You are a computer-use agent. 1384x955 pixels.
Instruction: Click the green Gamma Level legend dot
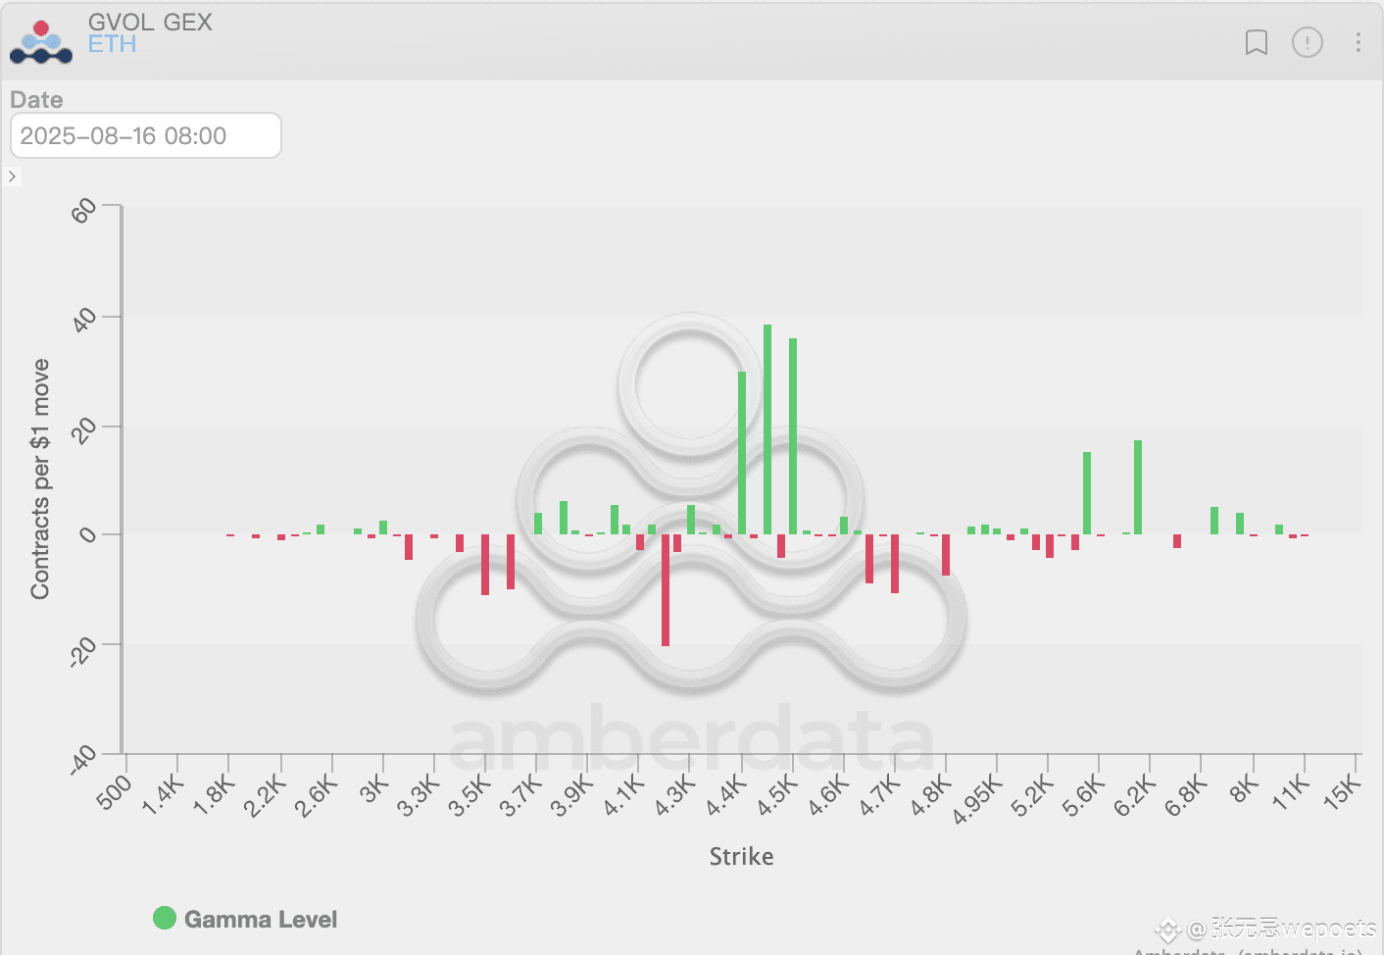[165, 918]
